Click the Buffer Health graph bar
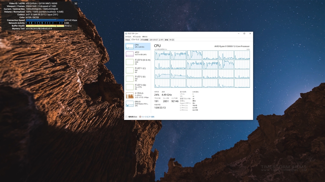This screenshot has height=182, width=325. coord(45,26)
